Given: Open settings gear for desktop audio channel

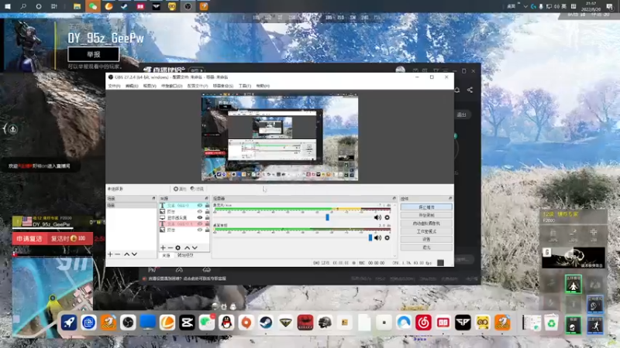Looking at the screenshot, I should pos(387,237).
